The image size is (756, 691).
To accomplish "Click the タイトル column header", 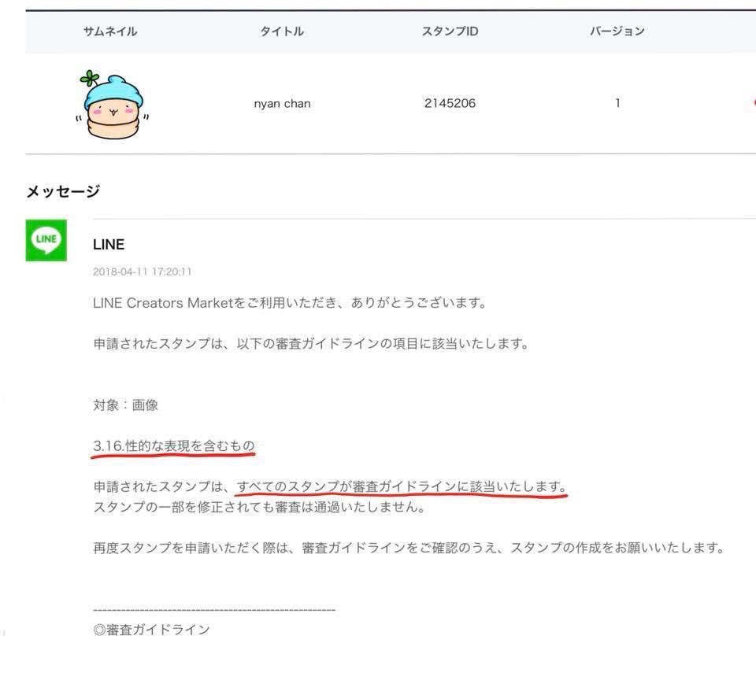I will [282, 31].
